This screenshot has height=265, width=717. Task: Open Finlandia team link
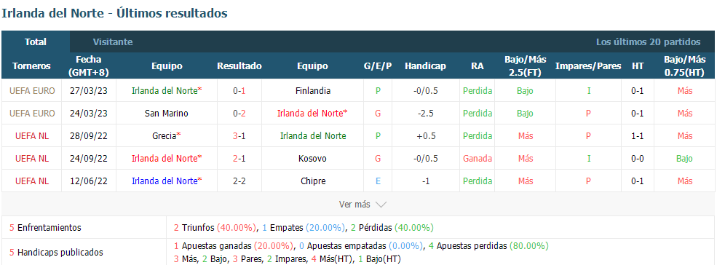click(x=312, y=90)
